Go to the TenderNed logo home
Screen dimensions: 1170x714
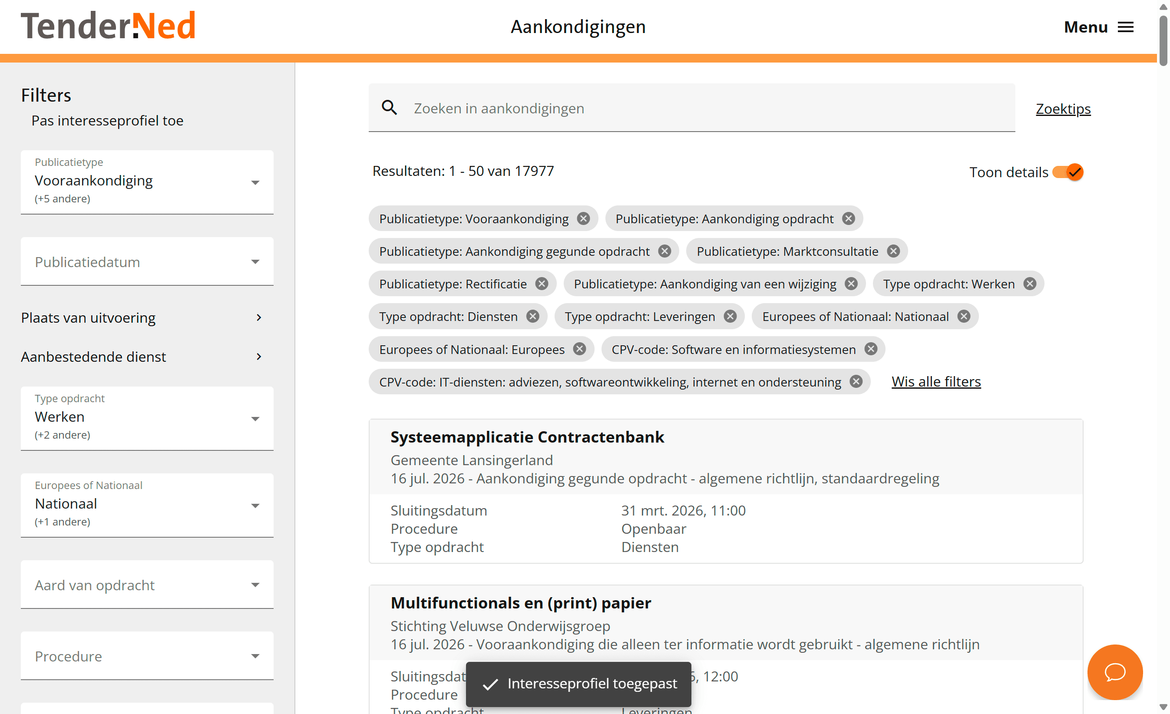pyautogui.click(x=108, y=26)
